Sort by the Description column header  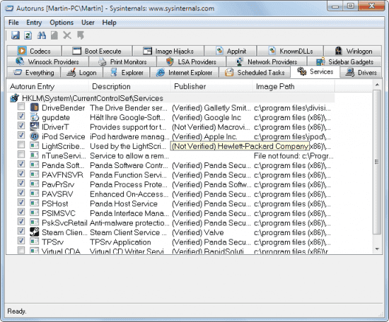click(x=129, y=86)
